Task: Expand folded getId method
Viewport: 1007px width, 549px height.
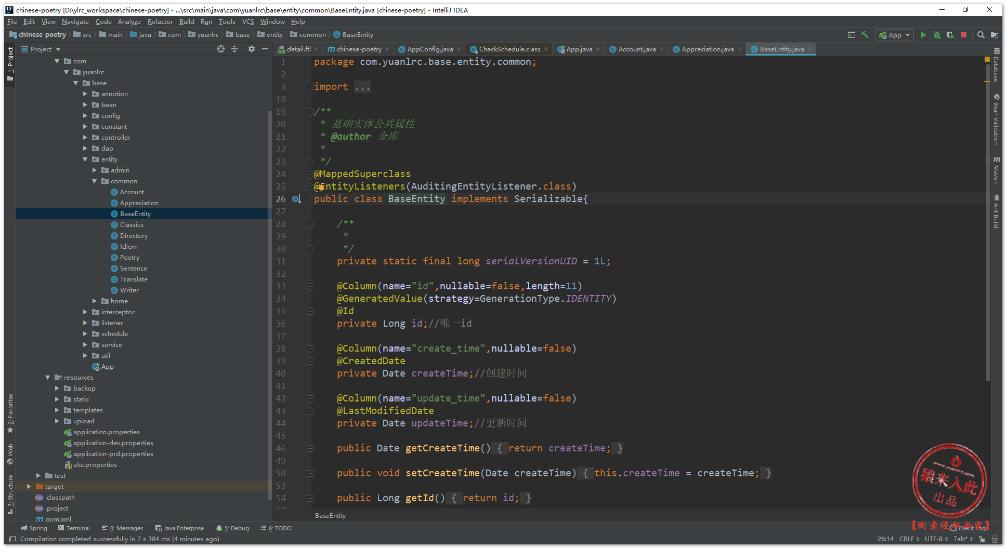Action: [x=310, y=498]
